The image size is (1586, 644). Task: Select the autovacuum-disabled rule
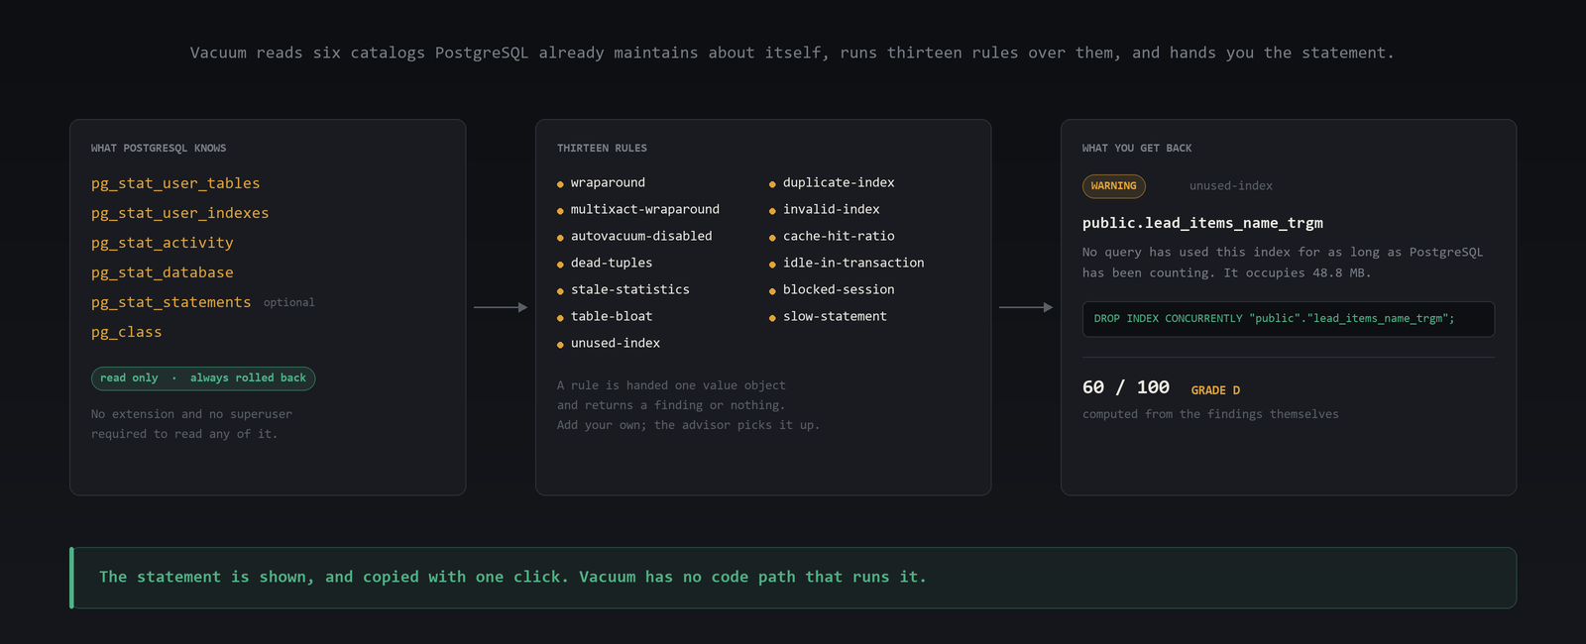pyautogui.click(x=641, y=236)
